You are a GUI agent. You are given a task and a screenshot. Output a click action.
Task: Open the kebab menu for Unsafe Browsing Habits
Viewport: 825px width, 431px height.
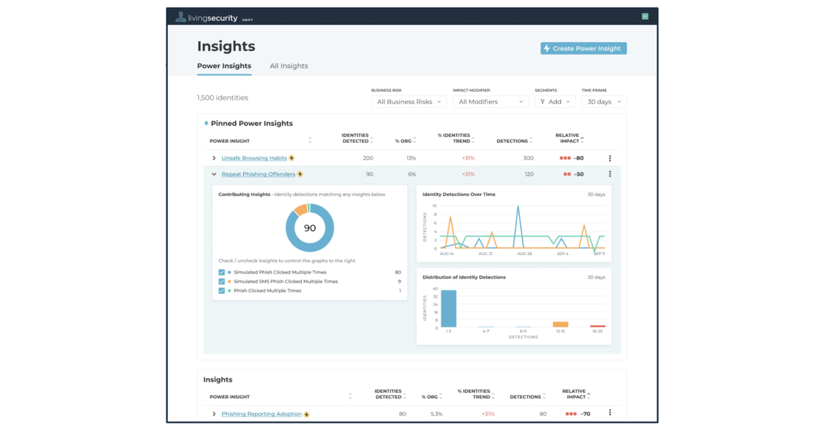click(610, 157)
